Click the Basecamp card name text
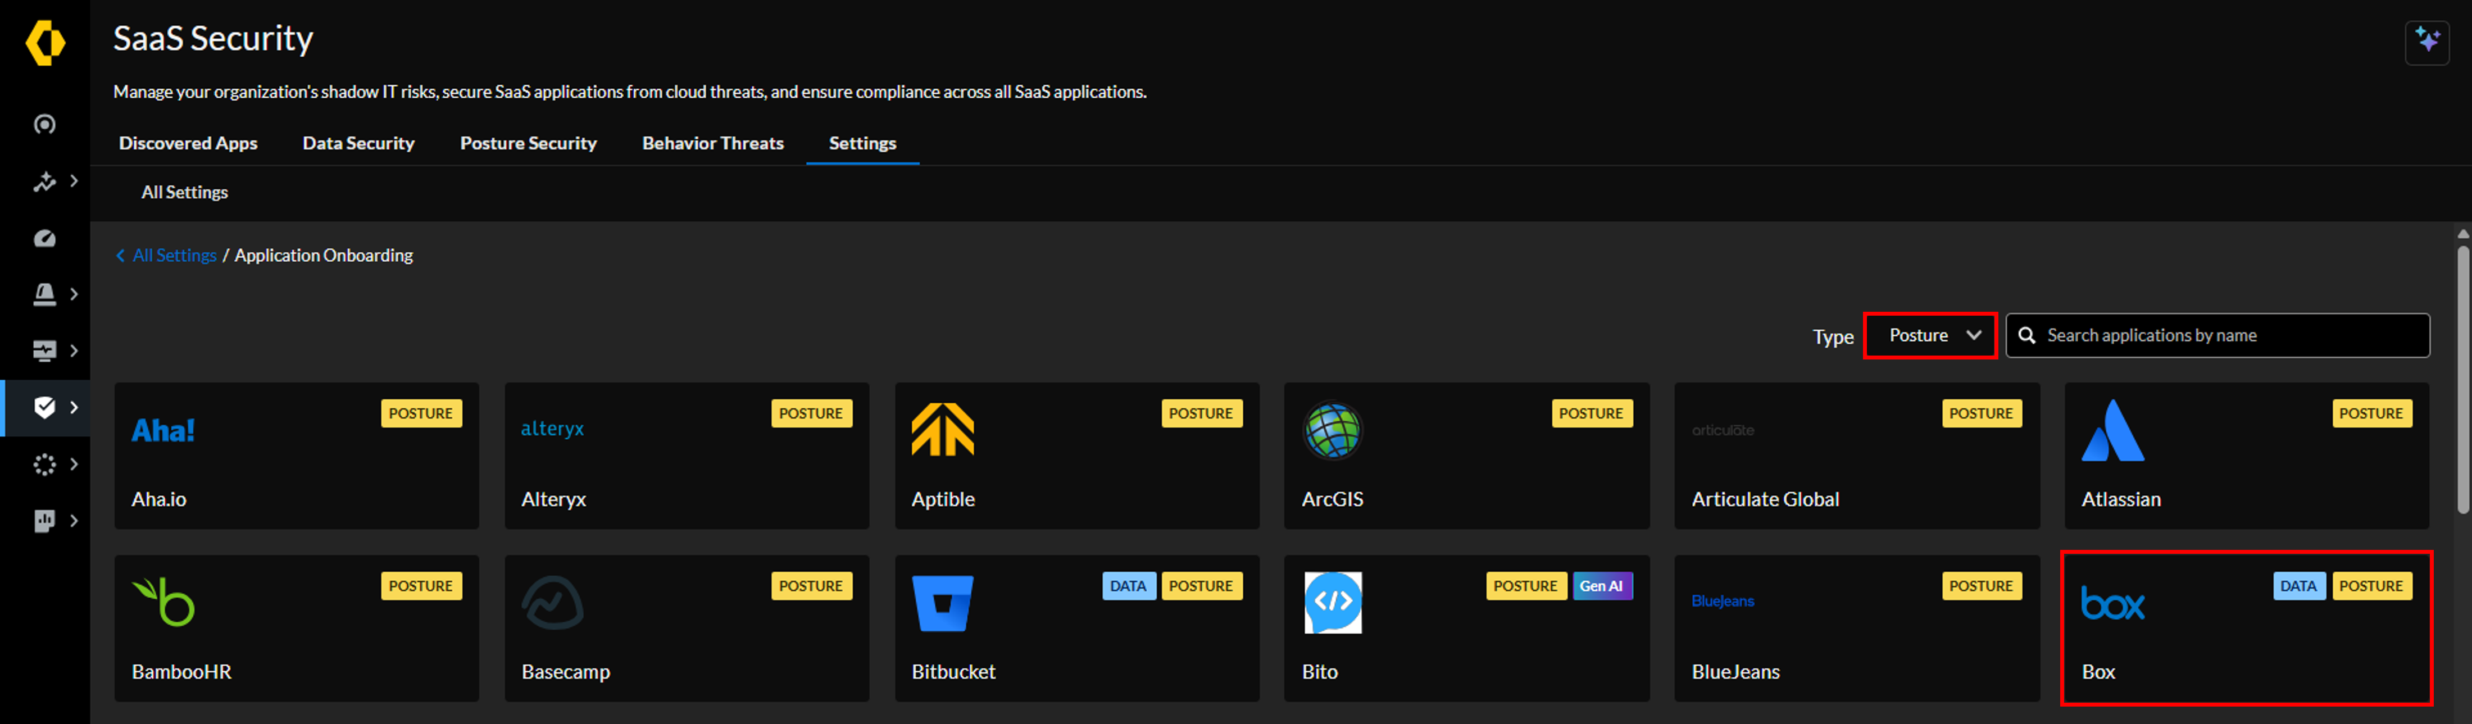 (565, 672)
